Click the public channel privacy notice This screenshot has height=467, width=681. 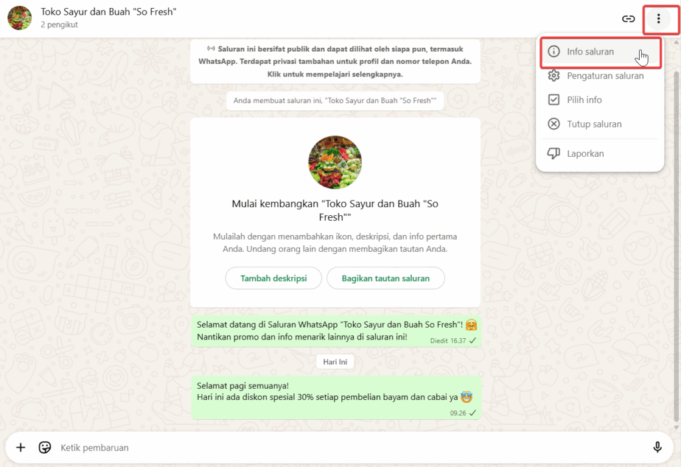pyautogui.click(x=335, y=62)
